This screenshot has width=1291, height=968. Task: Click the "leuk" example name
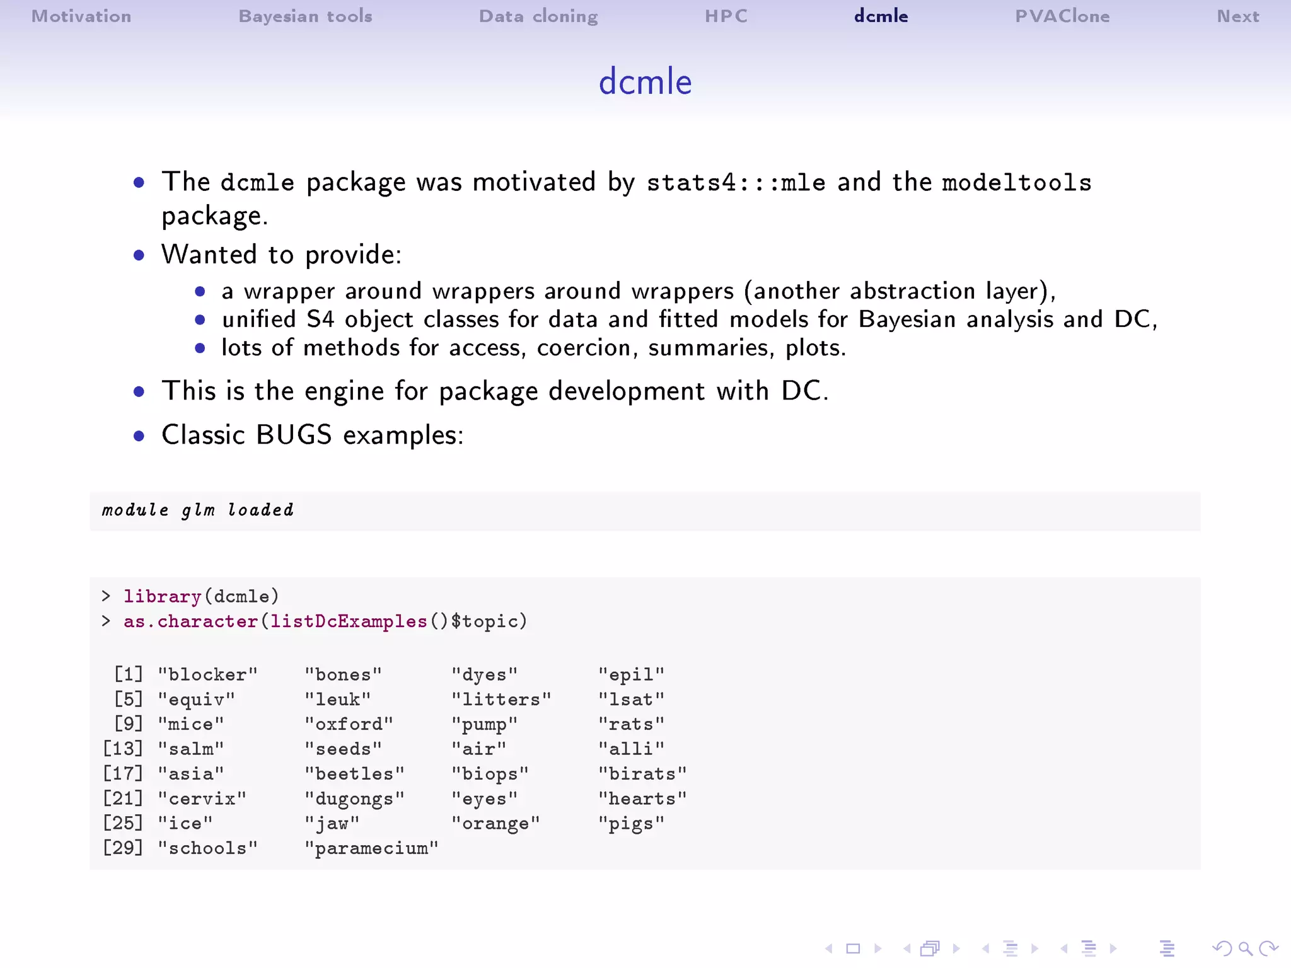(x=338, y=700)
